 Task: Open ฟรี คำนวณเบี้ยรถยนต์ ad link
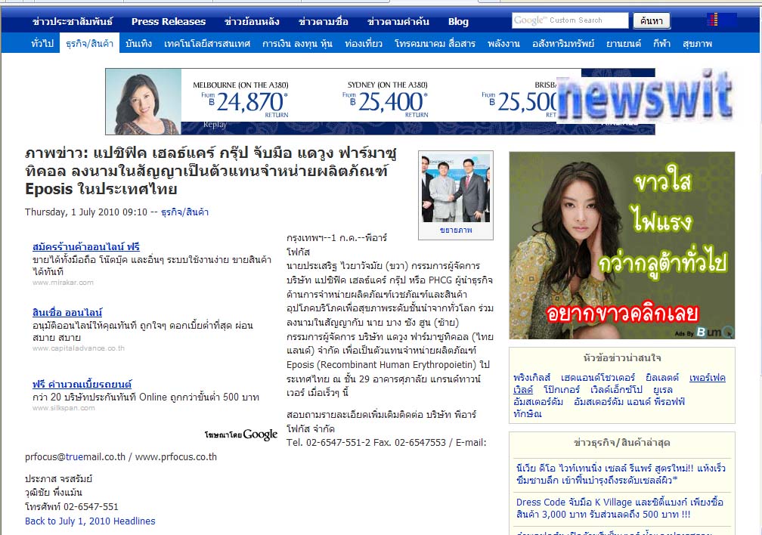click(x=82, y=385)
